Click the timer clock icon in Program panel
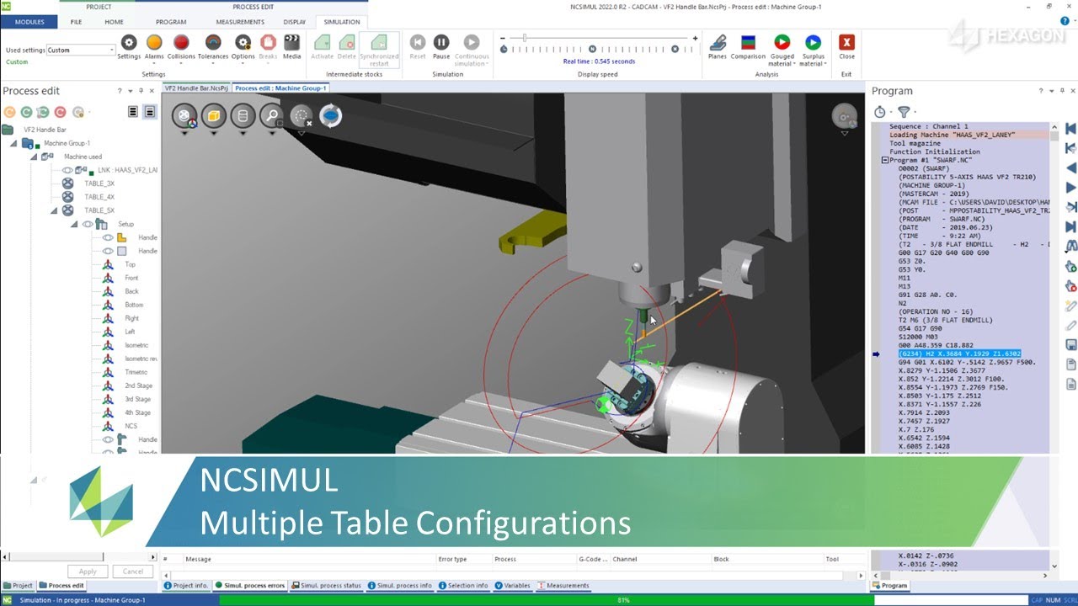 pos(880,112)
